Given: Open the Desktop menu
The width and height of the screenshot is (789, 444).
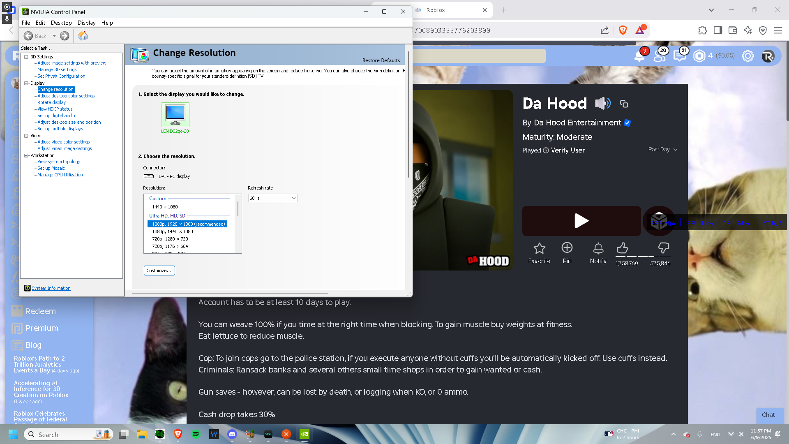Looking at the screenshot, I should coord(61,23).
